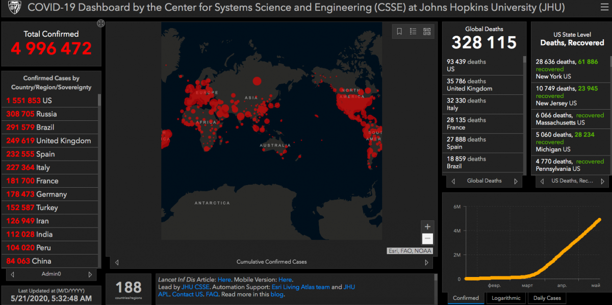Switch chart to Confirmed tab

point(466,298)
